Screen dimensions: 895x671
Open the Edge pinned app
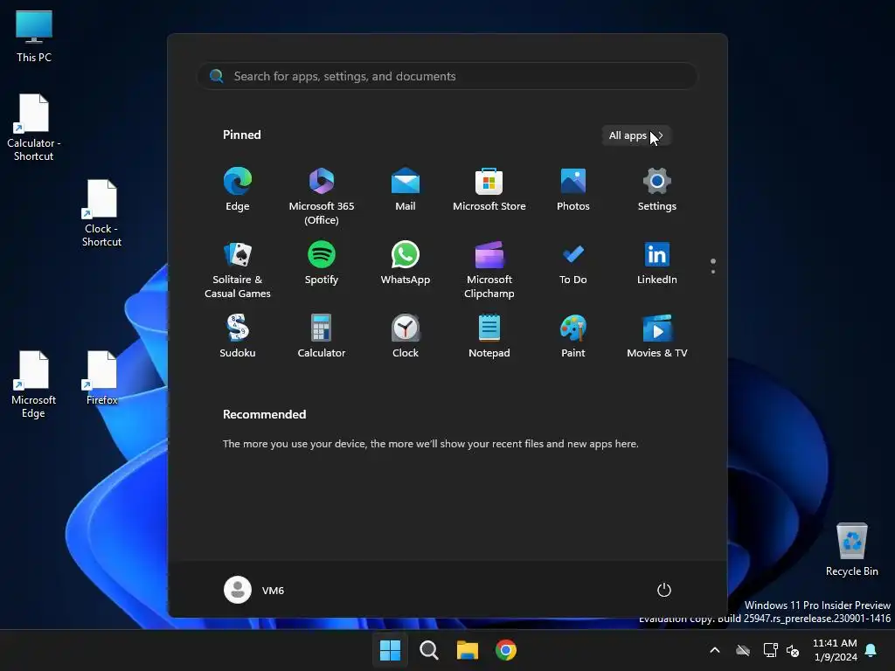238,190
